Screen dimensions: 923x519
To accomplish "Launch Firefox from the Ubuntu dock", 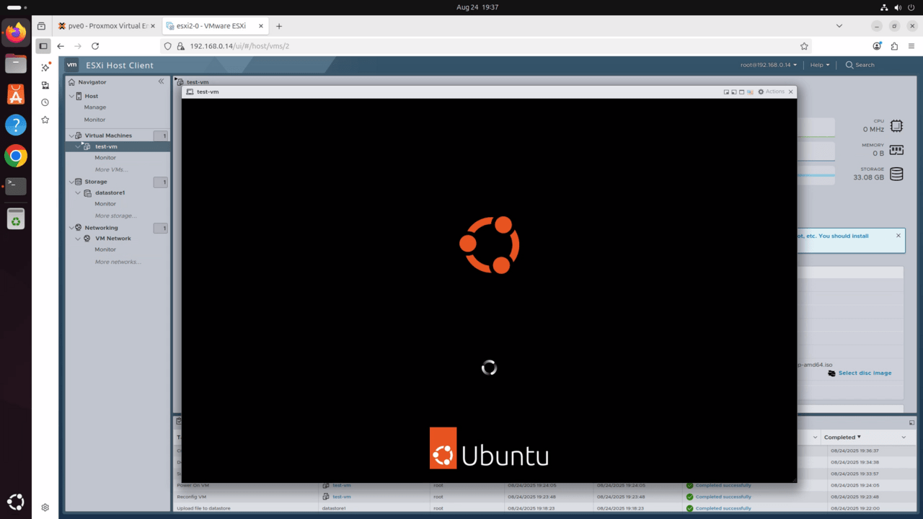I will (x=16, y=32).
